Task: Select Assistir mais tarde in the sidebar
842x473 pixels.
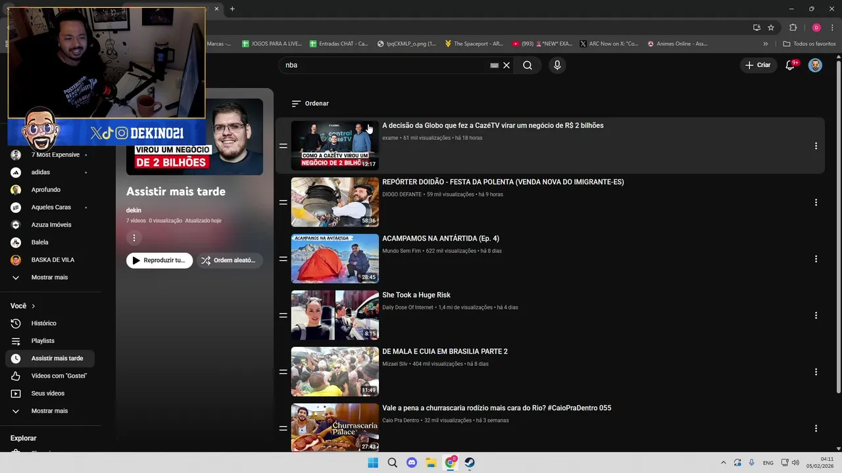Action: tap(51, 358)
